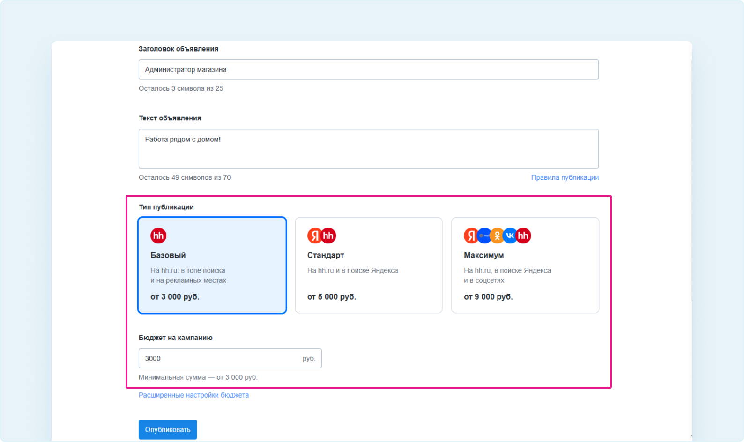The height and width of the screenshot is (442, 744).
Task: Click 'от 3 000 руб.' price text
Action: click(175, 297)
